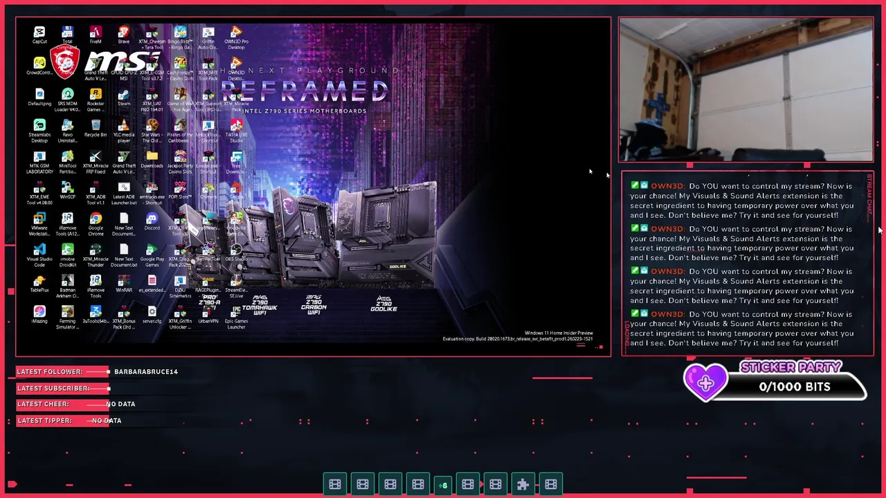This screenshot has width=886, height=498.
Task: Click the puzzle-piece plugin button in bottom toolbar
Action: point(523,485)
